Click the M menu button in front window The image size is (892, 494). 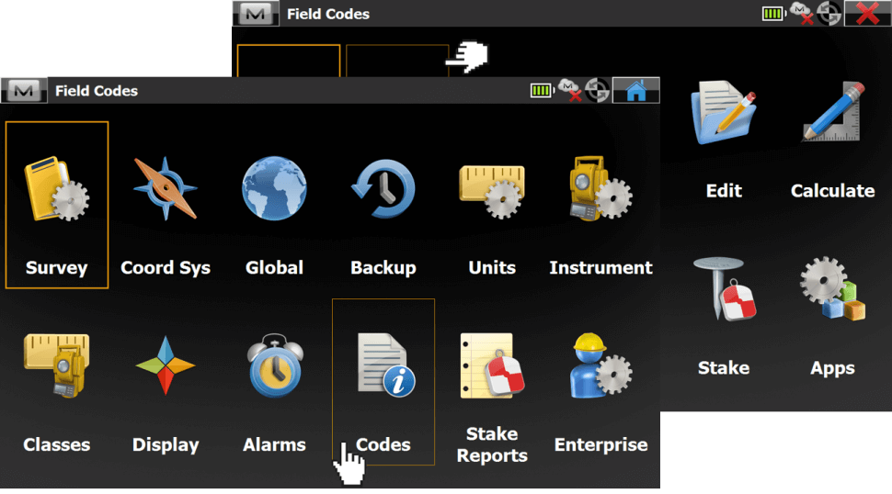(24, 90)
